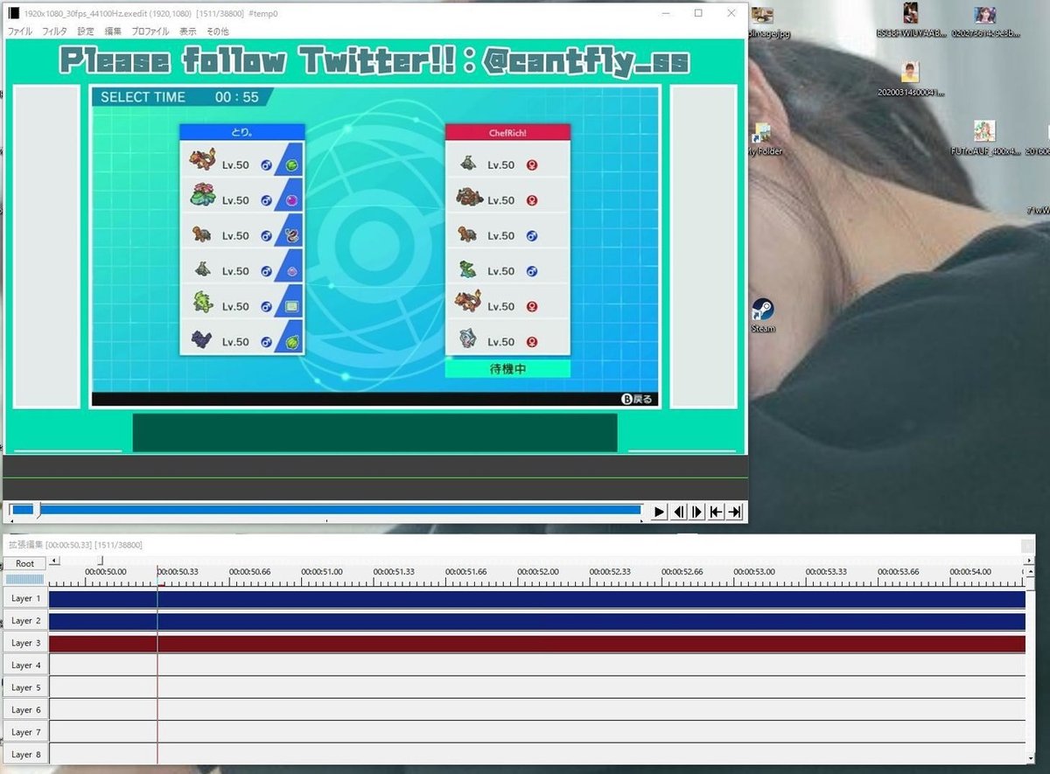Click the Please follow Twitter banner text
The image size is (1050, 774).
click(x=374, y=61)
